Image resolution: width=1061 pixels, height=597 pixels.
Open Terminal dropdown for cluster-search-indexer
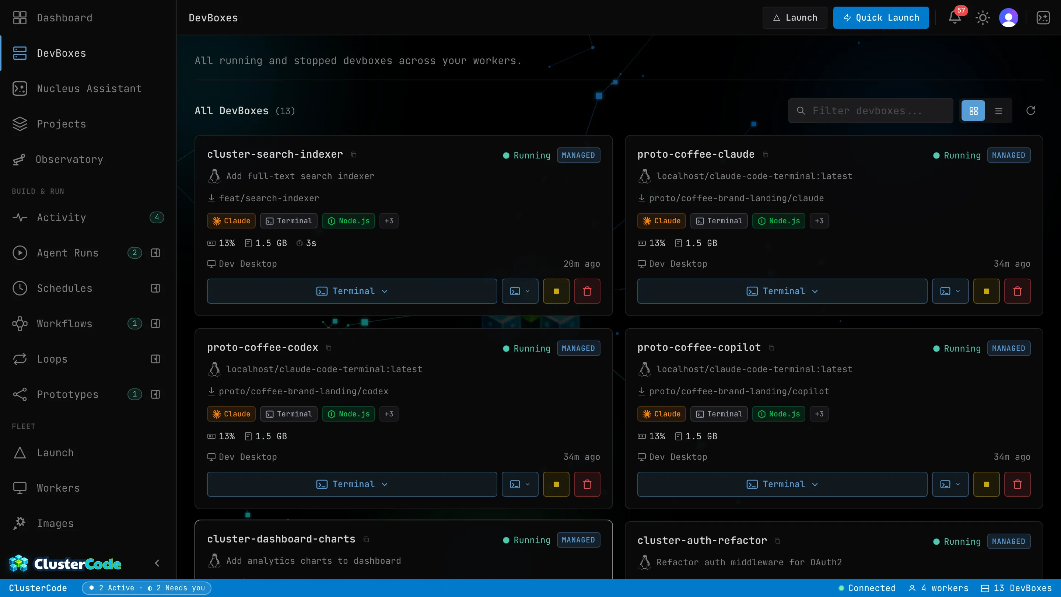coord(352,291)
